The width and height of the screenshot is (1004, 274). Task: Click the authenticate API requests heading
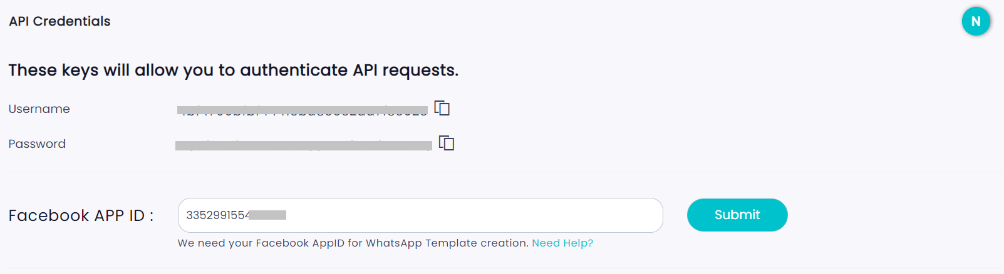click(233, 71)
